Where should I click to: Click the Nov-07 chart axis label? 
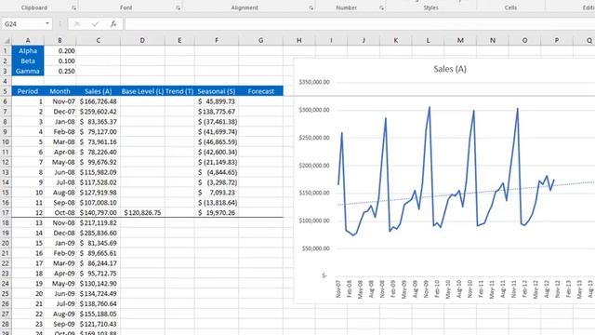338,289
